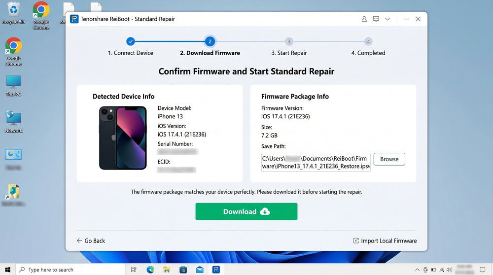The image size is (493, 275).
Task: Click the step 3 progress circle
Action: [x=289, y=41]
